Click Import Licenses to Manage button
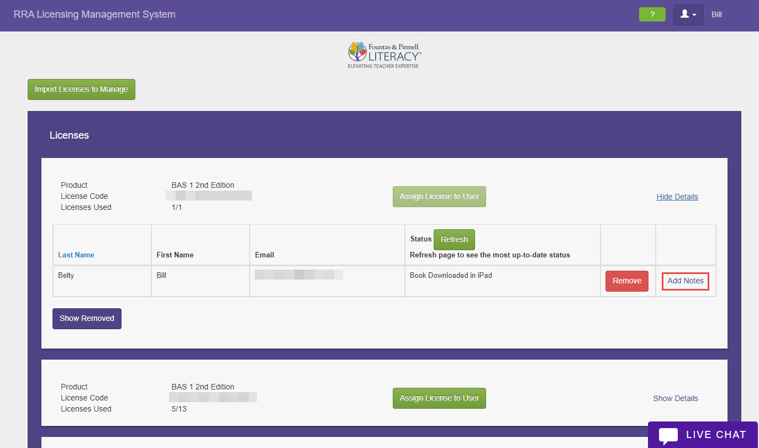This screenshot has width=759, height=448. pos(81,89)
